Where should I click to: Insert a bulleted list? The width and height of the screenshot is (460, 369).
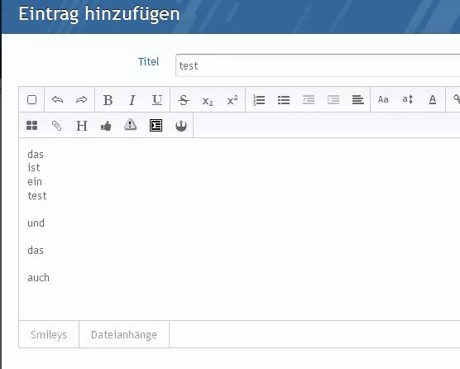coord(284,100)
